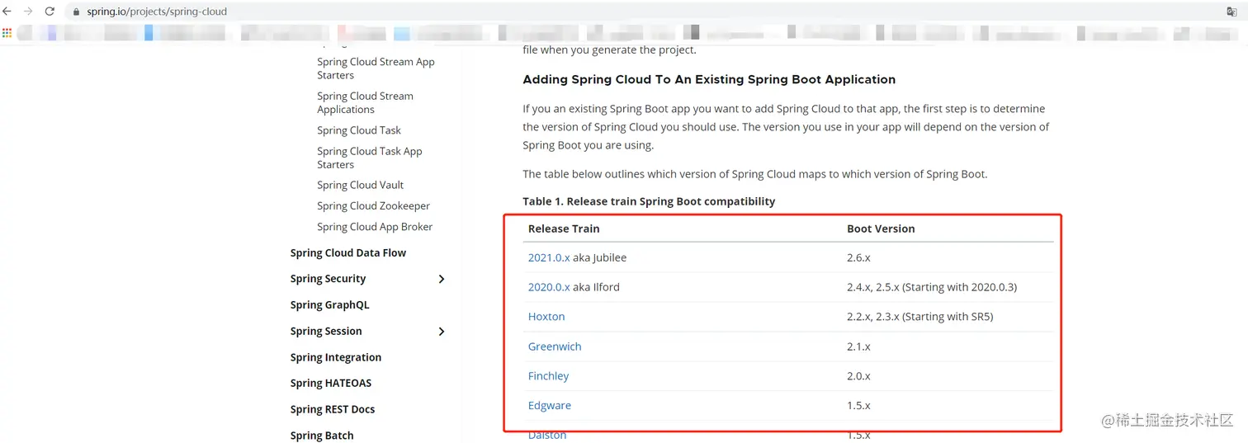The width and height of the screenshot is (1248, 443).
Task: Select Spring Integration in sidebar
Action: [336, 357]
